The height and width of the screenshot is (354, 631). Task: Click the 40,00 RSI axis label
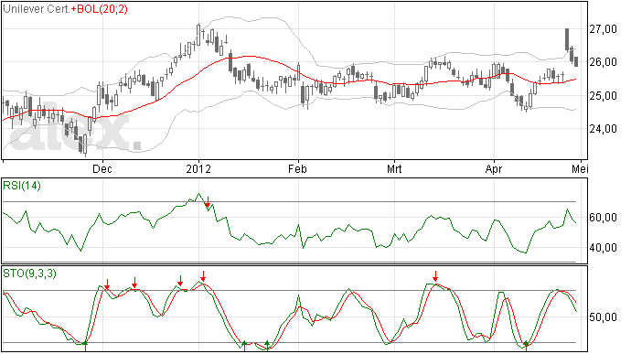[603, 248]
